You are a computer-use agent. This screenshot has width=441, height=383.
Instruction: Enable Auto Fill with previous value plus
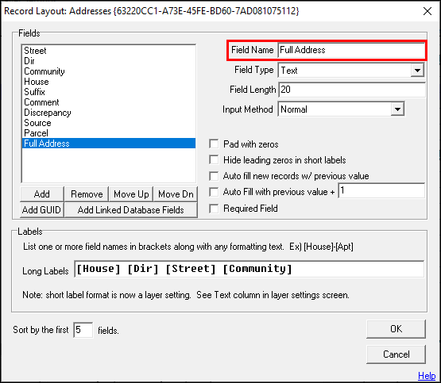click(x=214, y=192)
